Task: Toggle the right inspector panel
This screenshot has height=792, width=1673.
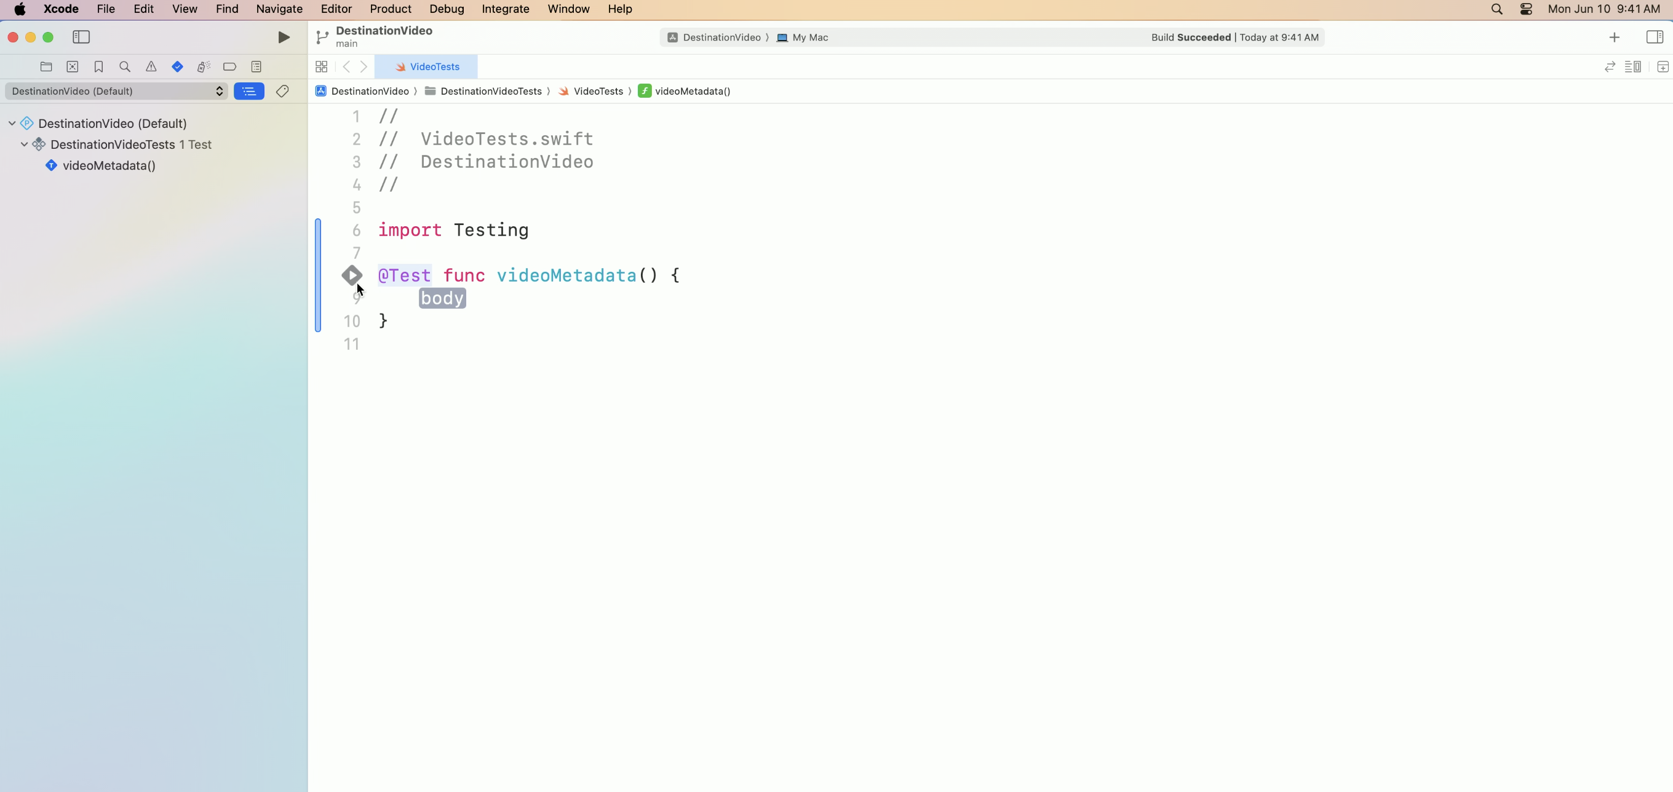Action: tap(1654, 37)
